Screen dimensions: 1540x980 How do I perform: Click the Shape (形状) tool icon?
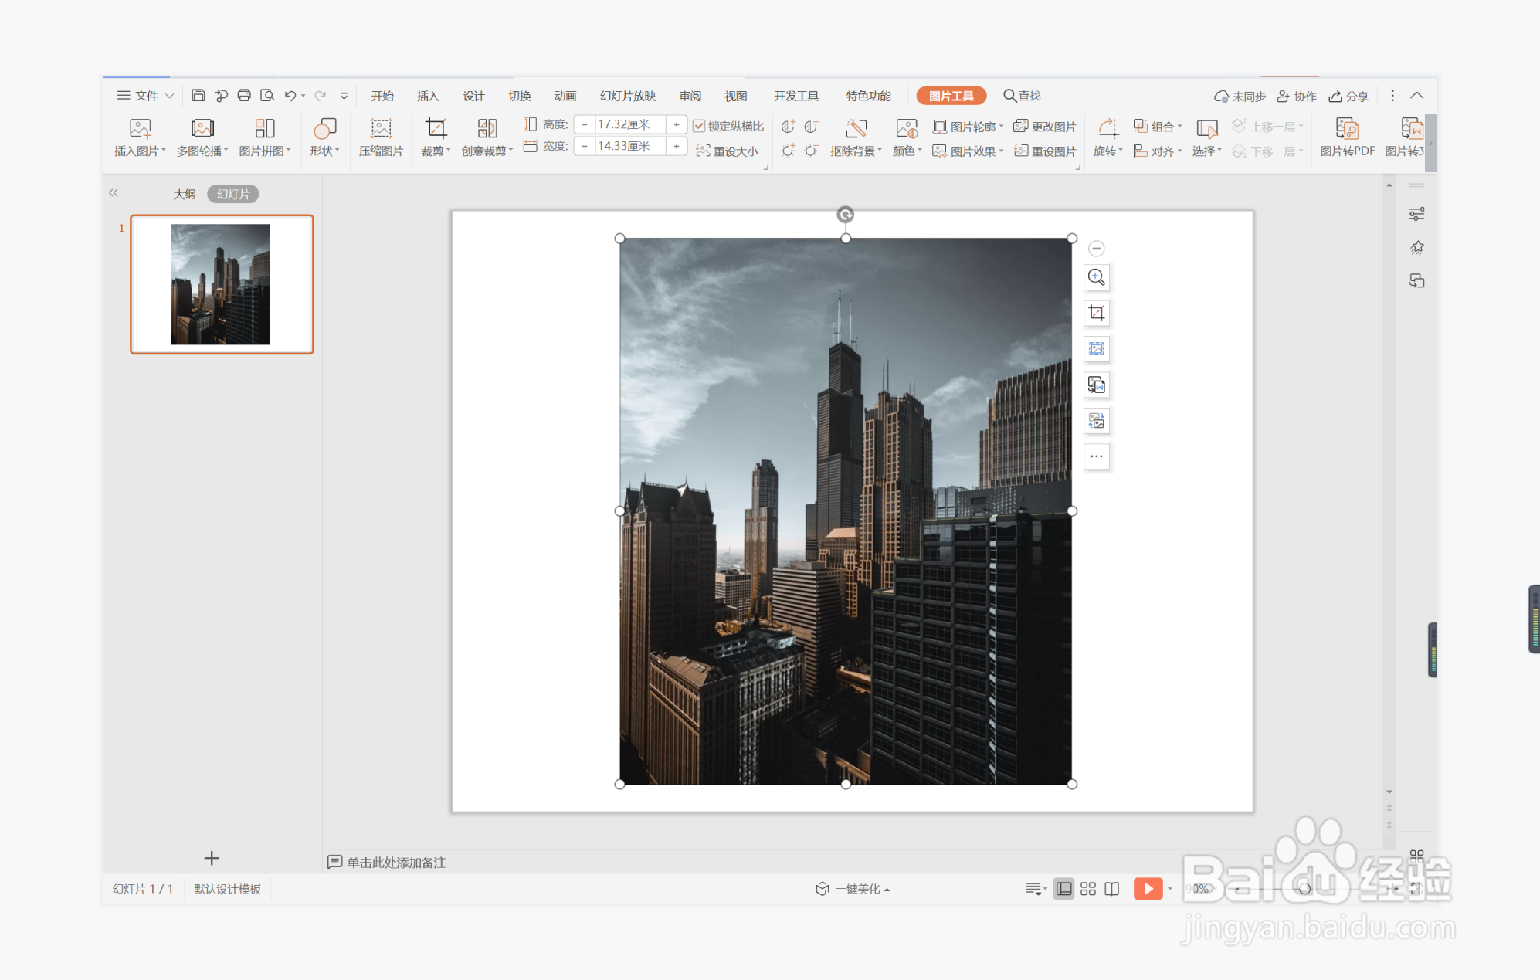325,129
